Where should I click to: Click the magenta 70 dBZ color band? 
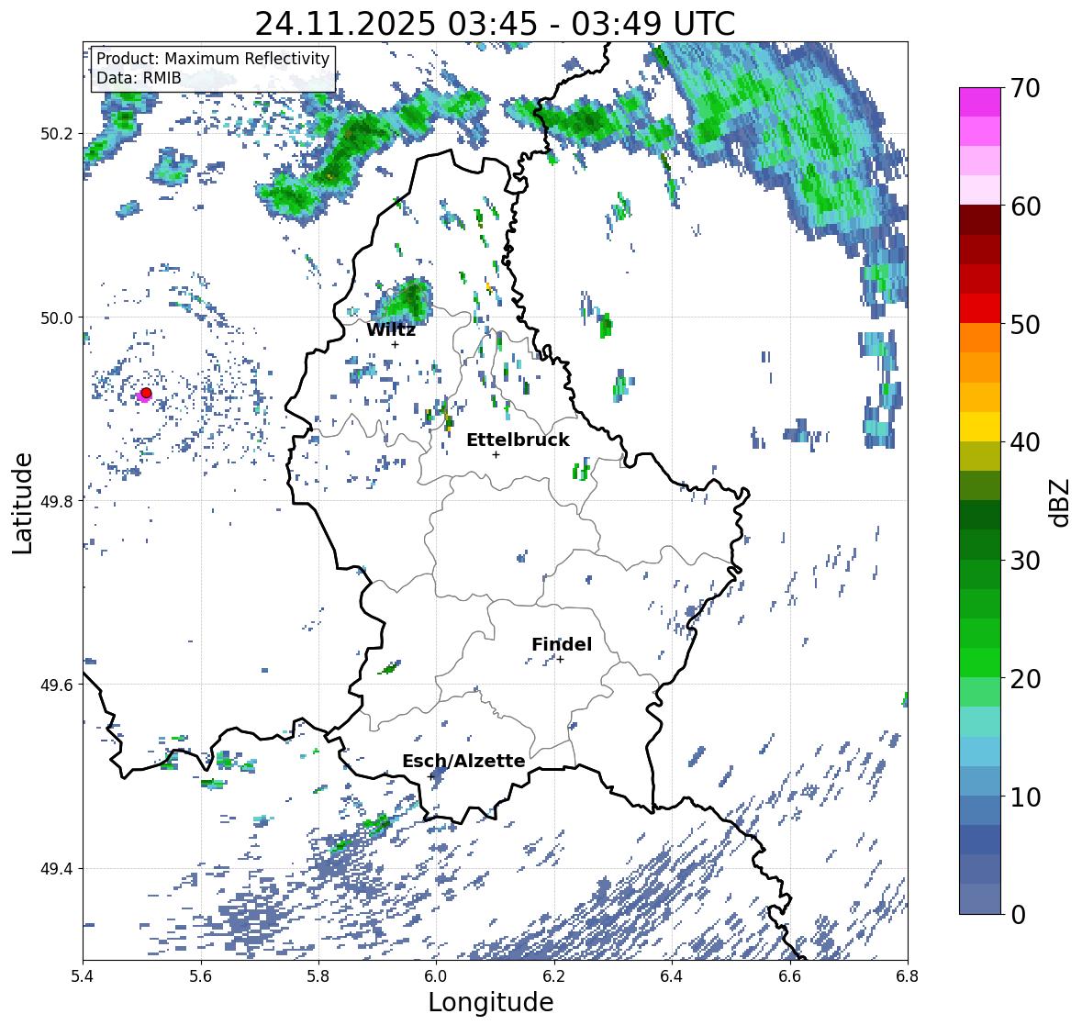click(x=980, y=102)
